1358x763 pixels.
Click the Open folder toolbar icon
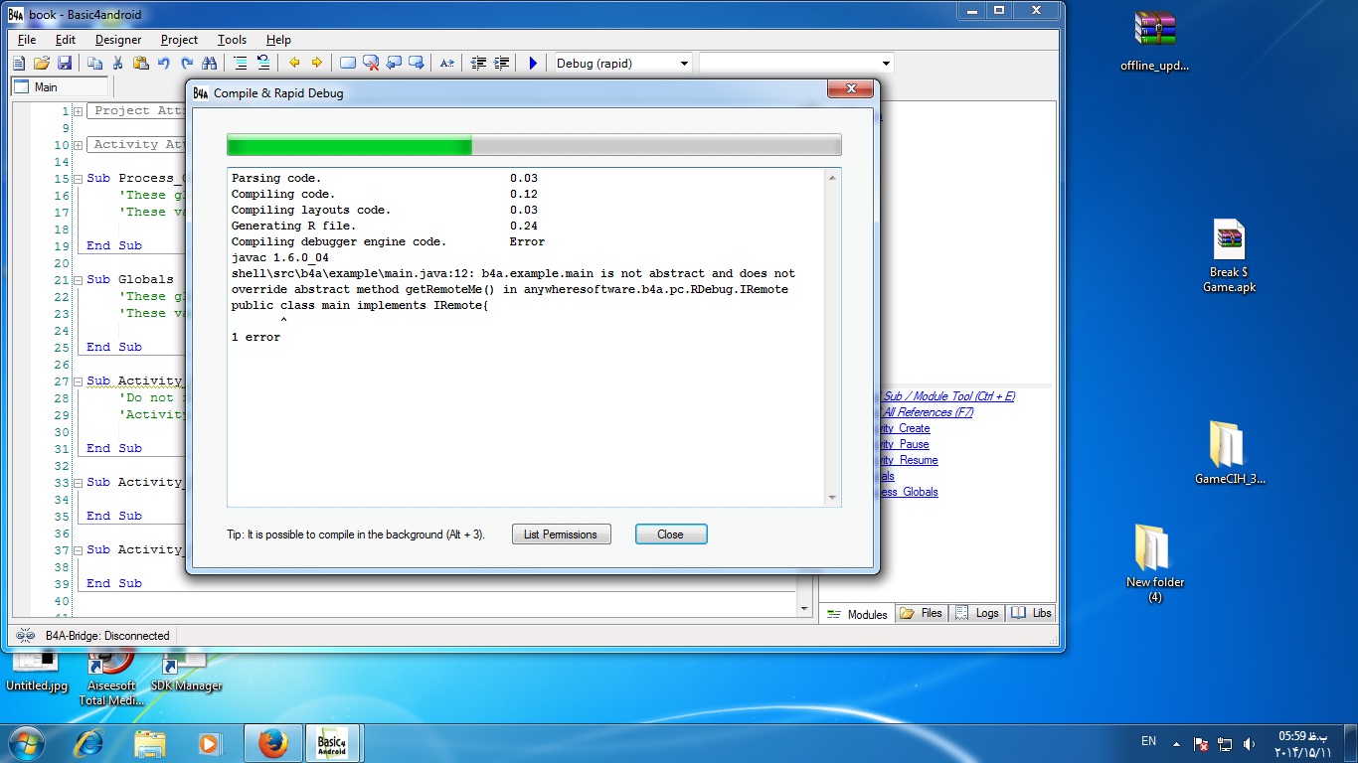[42, 63]
